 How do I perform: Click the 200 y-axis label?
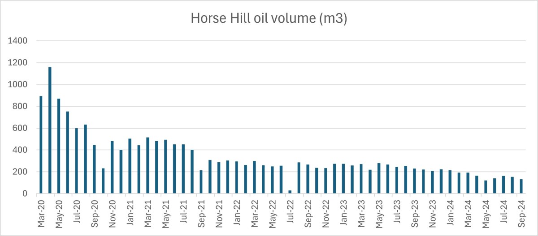pyautogui.click(x=21, y=172)
